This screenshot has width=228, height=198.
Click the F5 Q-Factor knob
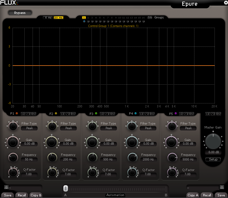point(172,173)
